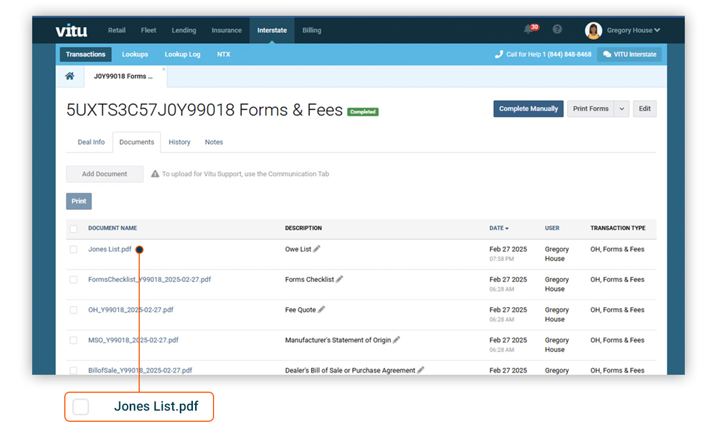Open the Lookups section
717x437 pixels.
135,54
